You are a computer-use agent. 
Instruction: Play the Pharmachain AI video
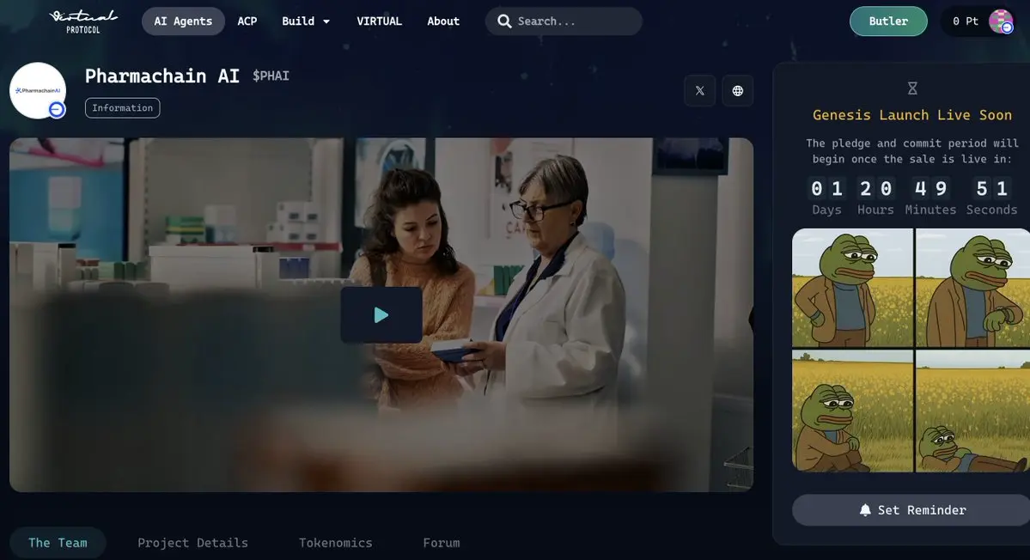(x=381, y=315)
